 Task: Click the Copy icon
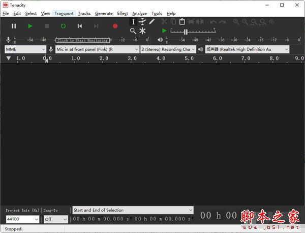(173, 21)
